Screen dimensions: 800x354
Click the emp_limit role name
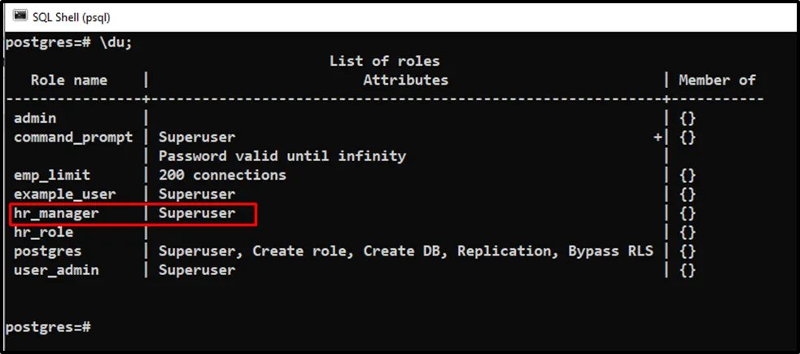coord(52,175)
